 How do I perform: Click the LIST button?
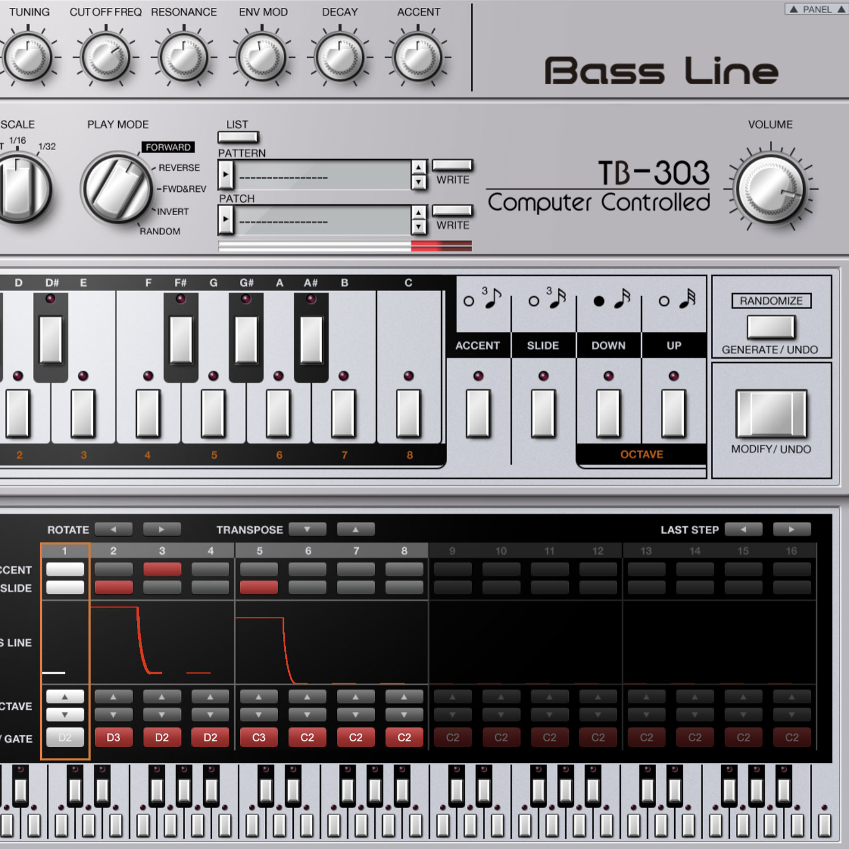(238, 137)
